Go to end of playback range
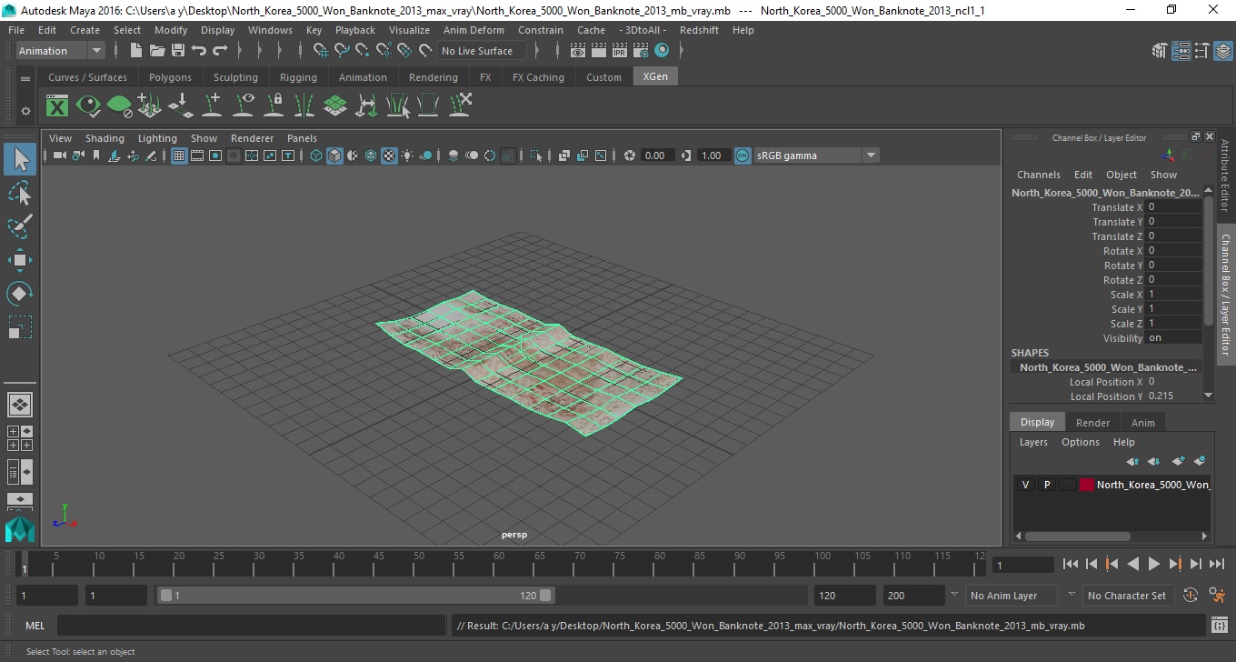This screenshot has width=1236, height=662. [x=1217, y=565]
